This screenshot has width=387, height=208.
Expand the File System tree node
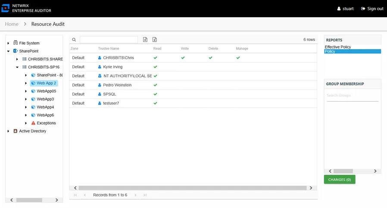[x=8, y=43]
